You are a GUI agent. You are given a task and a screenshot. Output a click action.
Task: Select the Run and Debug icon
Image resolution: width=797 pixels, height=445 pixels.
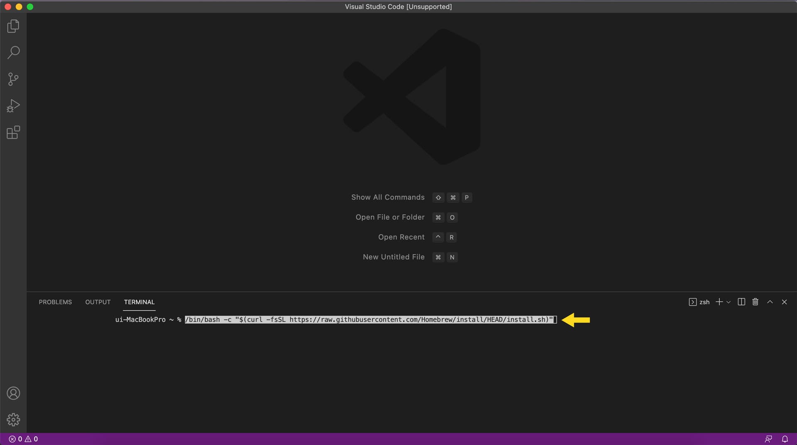[13, 105]
